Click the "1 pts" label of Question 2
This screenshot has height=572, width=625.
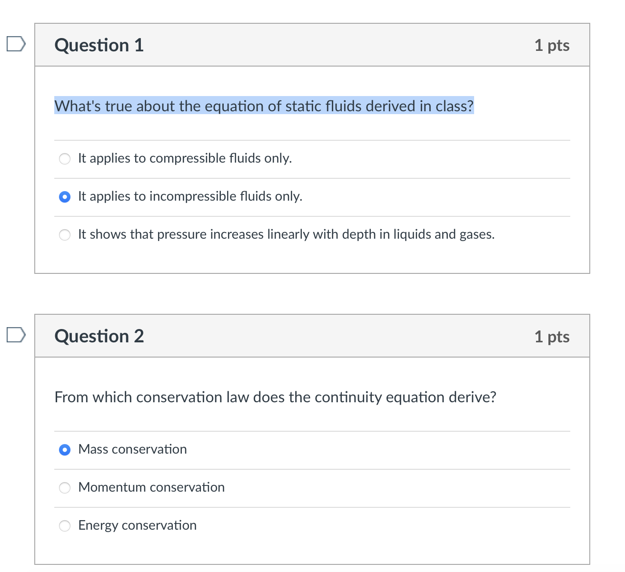[552, 336]
